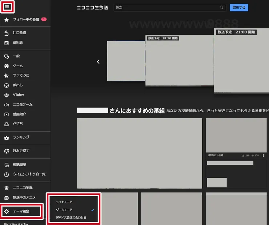Open the three-dot menu on the program card

[x=263, y=156]
